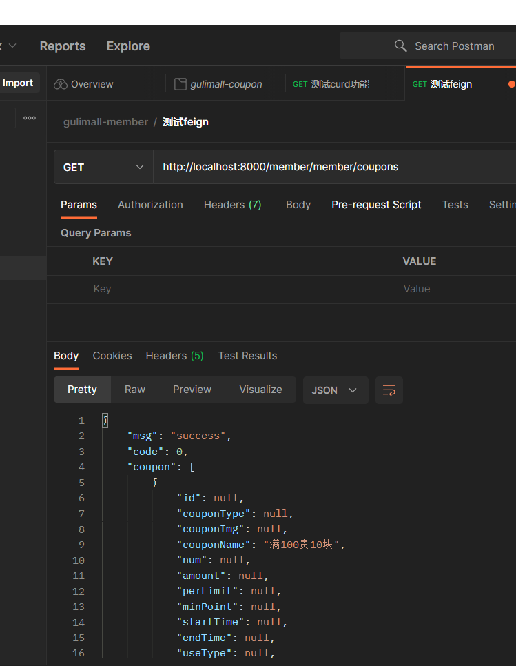This screenshot has width=516, height=666.
Task: Open the sidebar three-dots options menu
Action: coord(30,118)
